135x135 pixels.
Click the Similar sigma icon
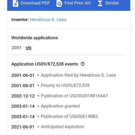pyautogui.click(x=100, y=3)
